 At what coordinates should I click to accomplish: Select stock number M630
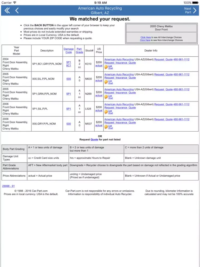point(89,79)
